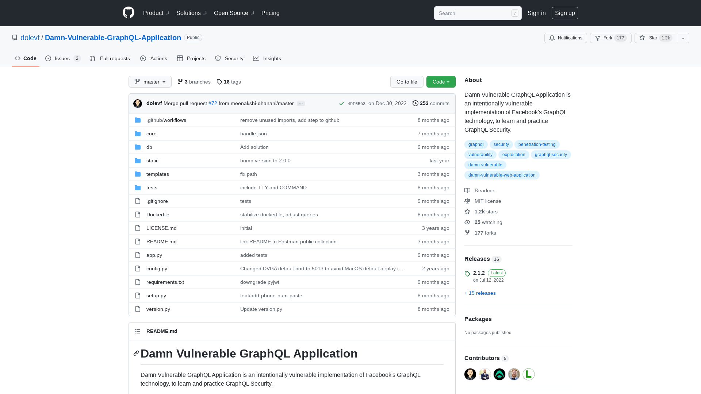Screen dimensions: 701x394
Task: Click the folder icon next to core
Action: click(x=138, y=134)
